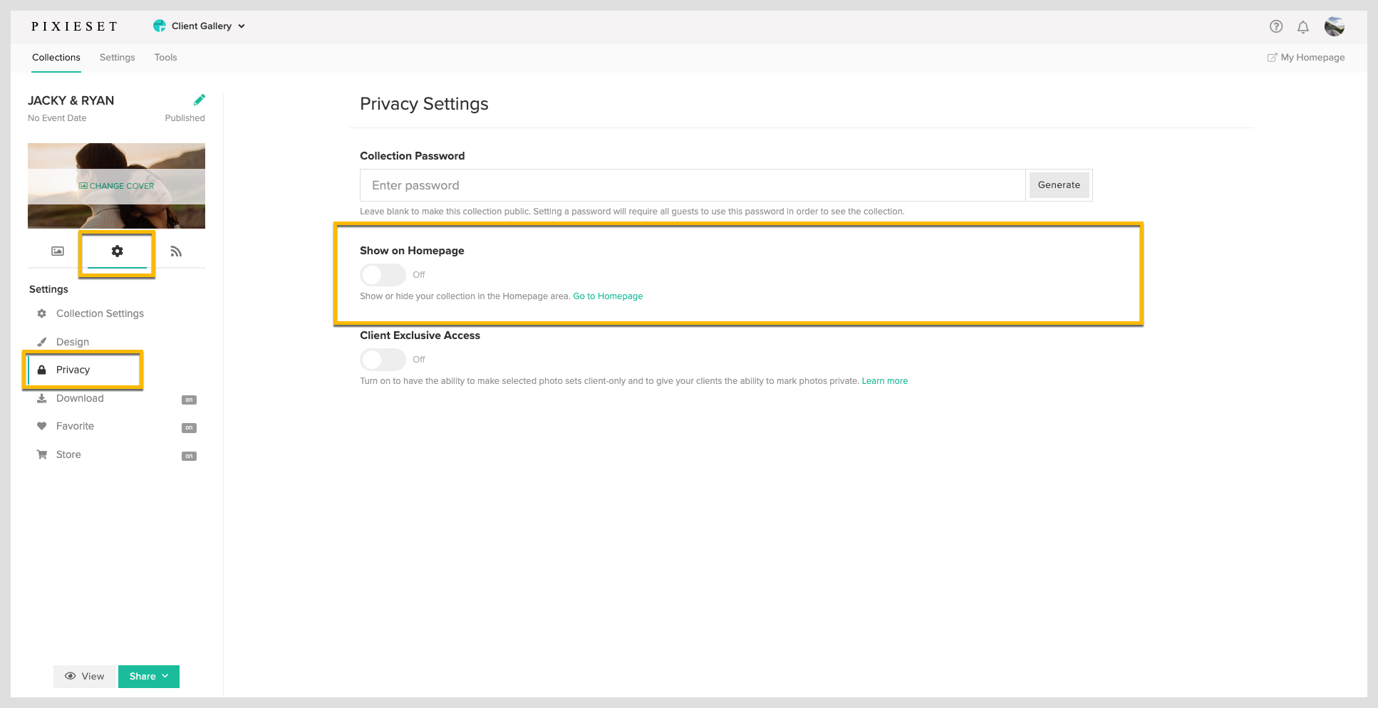Open Collection Settings in sidebar

[100, 313]
